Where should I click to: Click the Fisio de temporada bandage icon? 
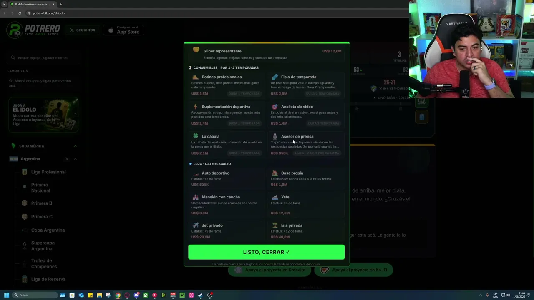pos(275,77)
